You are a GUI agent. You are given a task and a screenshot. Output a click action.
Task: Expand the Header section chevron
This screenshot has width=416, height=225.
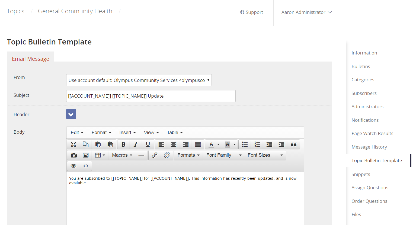(71, 114)
